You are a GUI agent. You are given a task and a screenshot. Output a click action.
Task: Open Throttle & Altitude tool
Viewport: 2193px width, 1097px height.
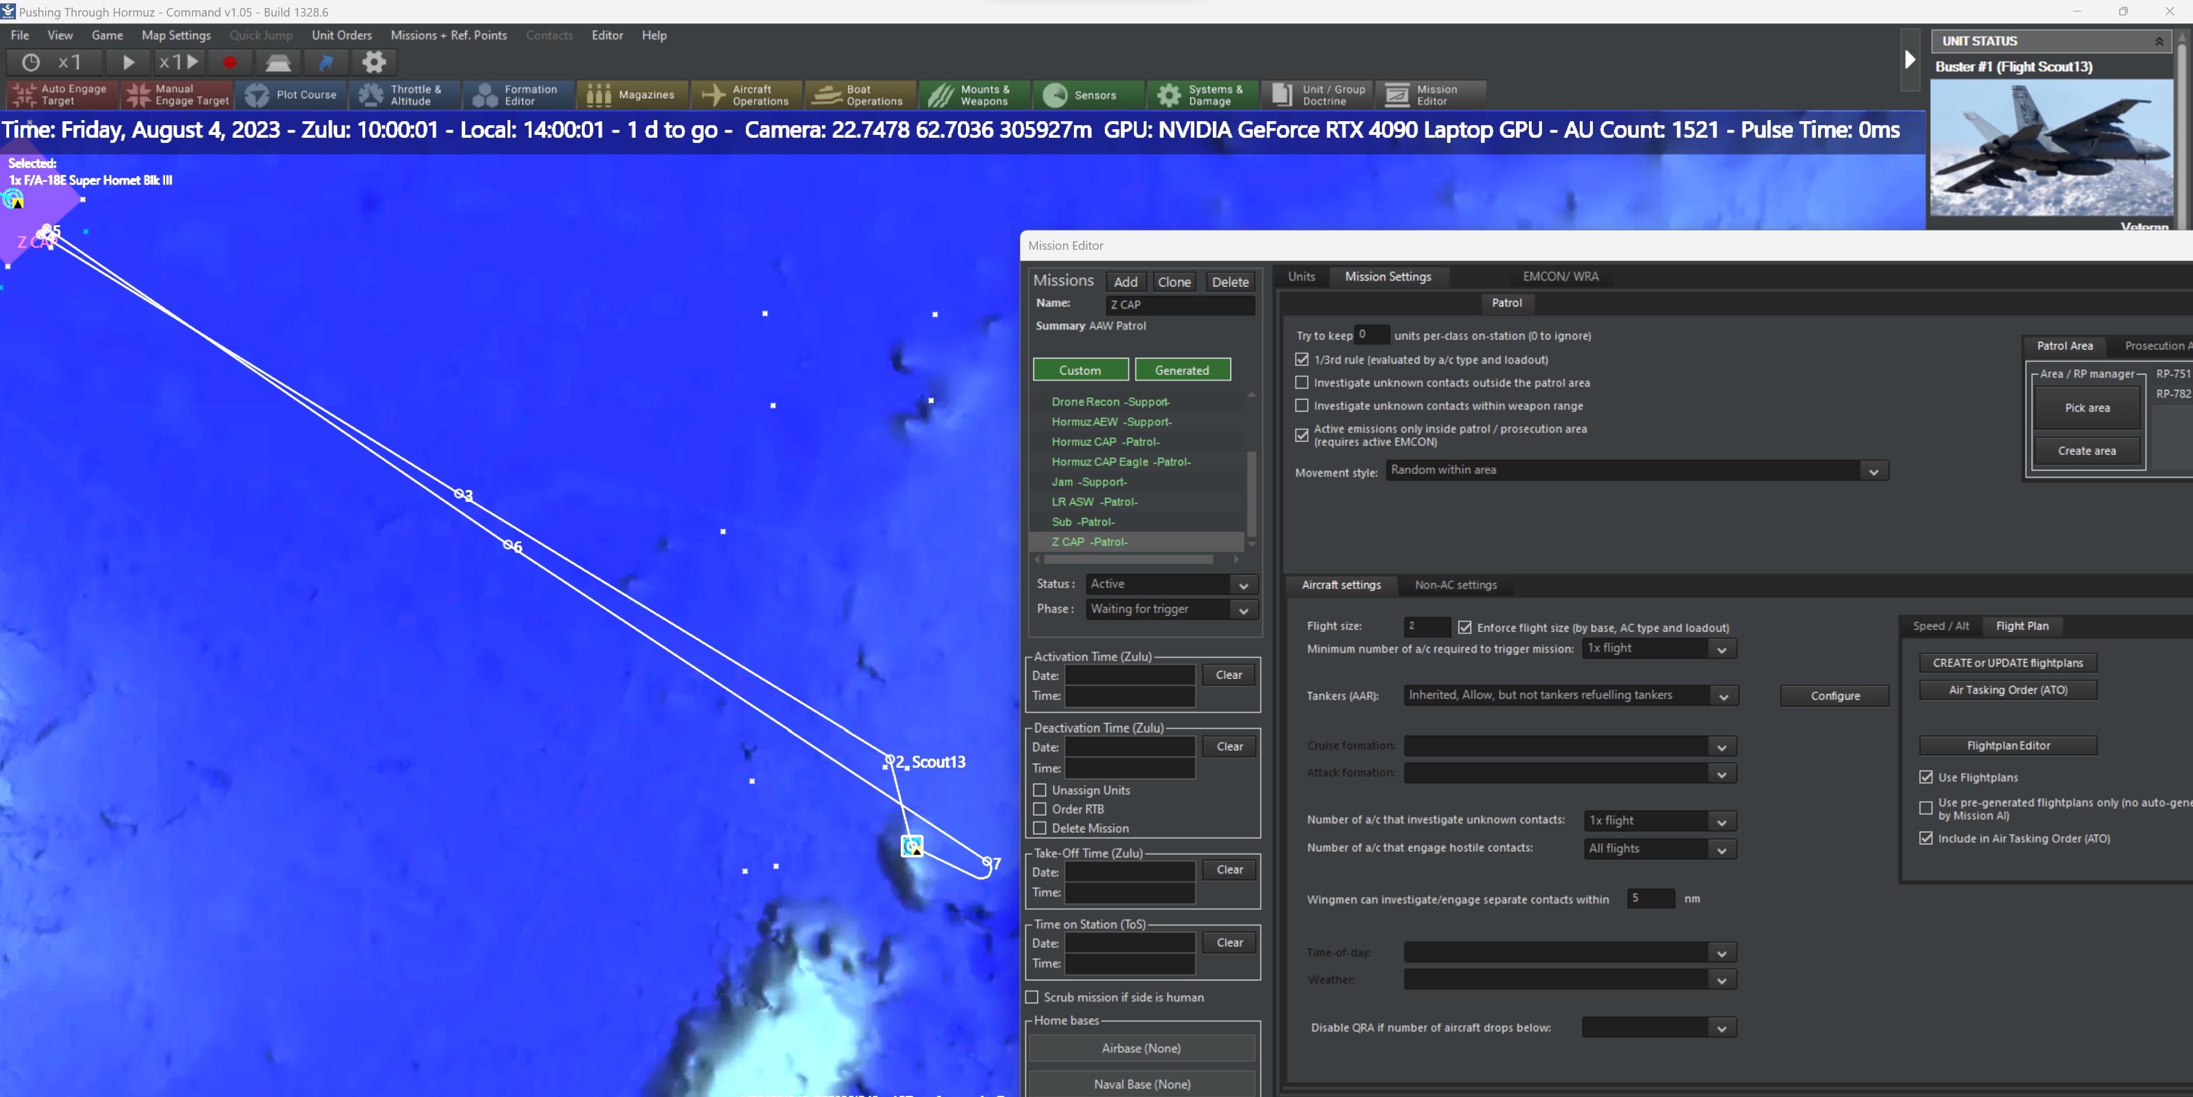405,94
